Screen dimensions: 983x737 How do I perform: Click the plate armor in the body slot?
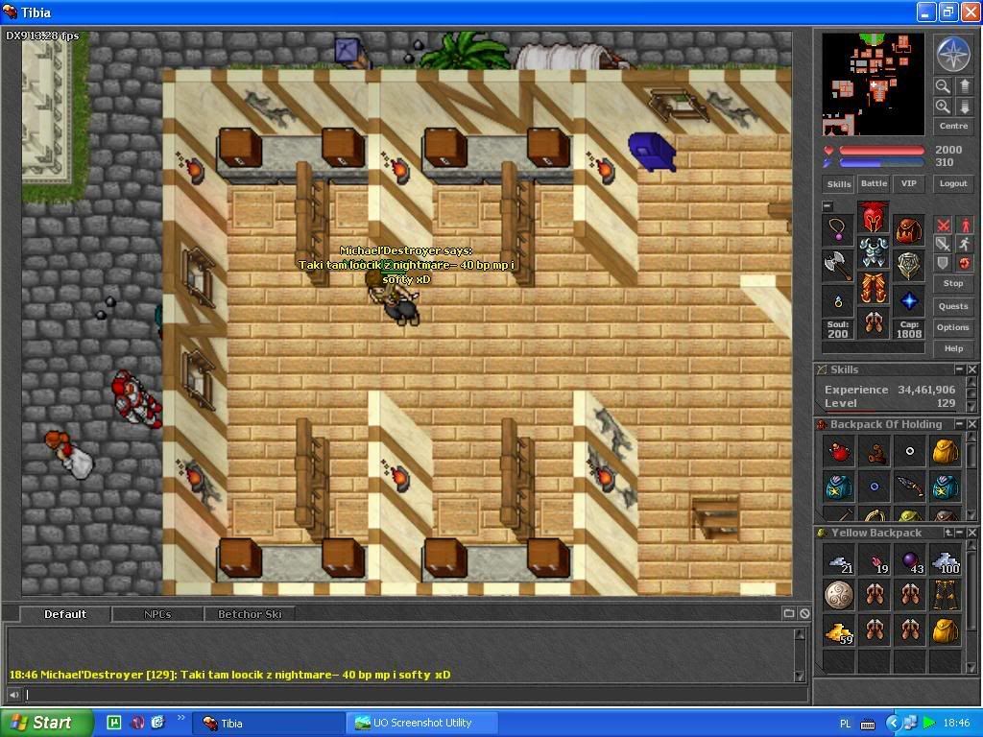click(874, 252)
